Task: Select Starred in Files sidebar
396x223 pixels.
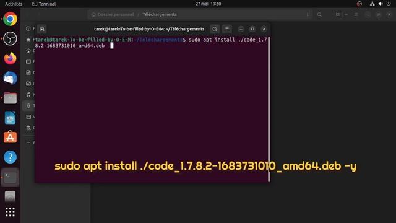Action: (28, 40)
